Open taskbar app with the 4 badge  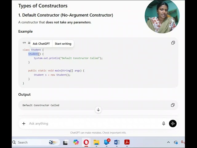pos(107,142)
